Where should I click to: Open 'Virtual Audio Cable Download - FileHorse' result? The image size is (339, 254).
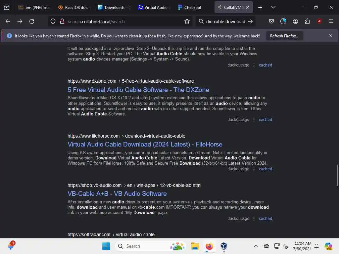coord(145,145)
